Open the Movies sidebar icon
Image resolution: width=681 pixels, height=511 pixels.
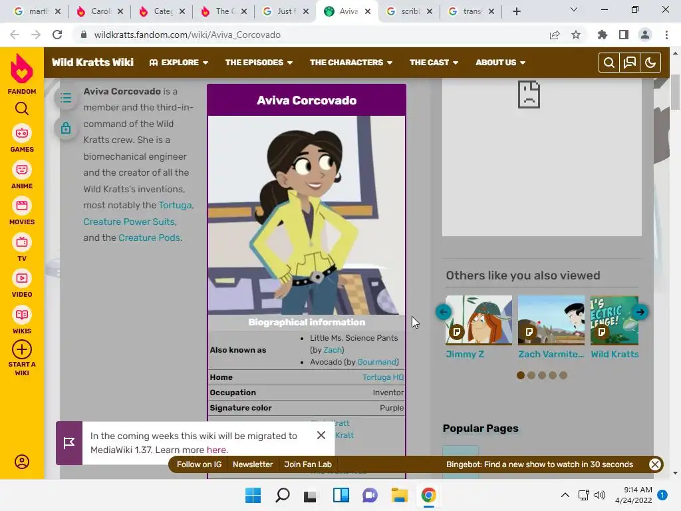pyautogui.click(x=22, y=206)
